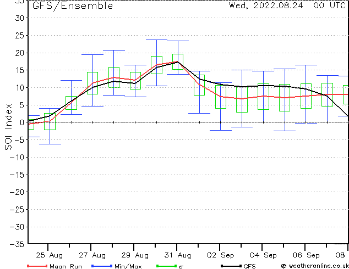
Task: Click the 30 y-axis value
Action: click(x=19, y=18)
